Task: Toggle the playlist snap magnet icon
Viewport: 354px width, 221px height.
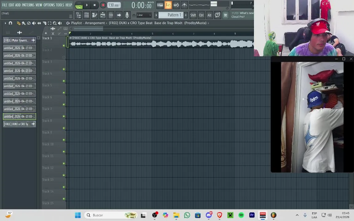Action: click(x=10, y=23)
